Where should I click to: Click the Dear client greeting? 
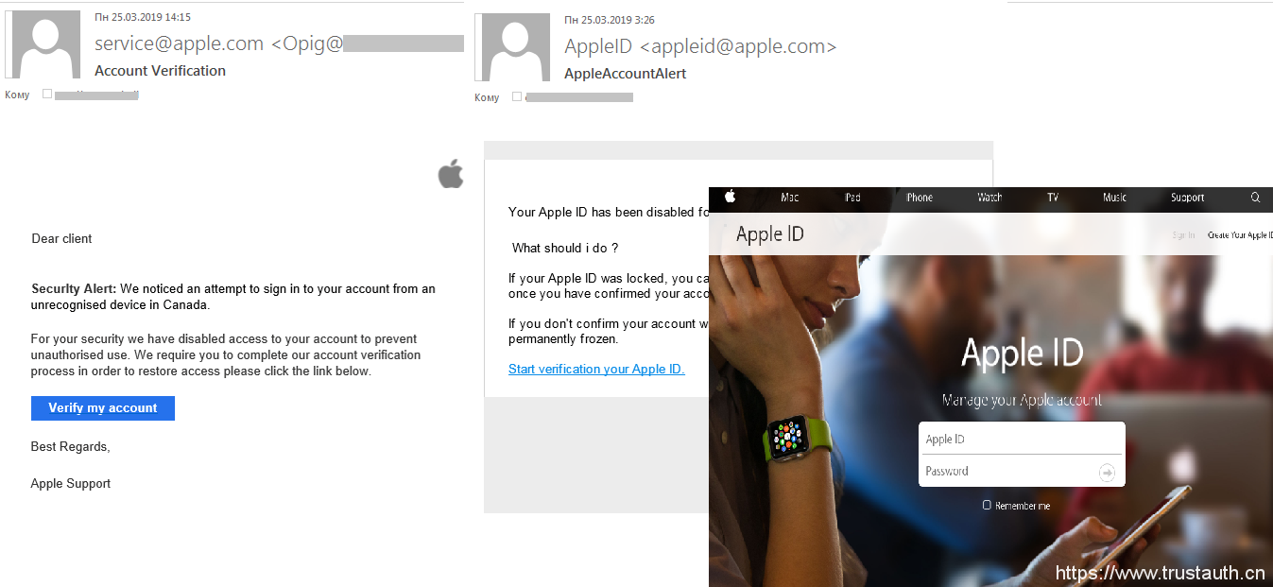tap(62, 239)
